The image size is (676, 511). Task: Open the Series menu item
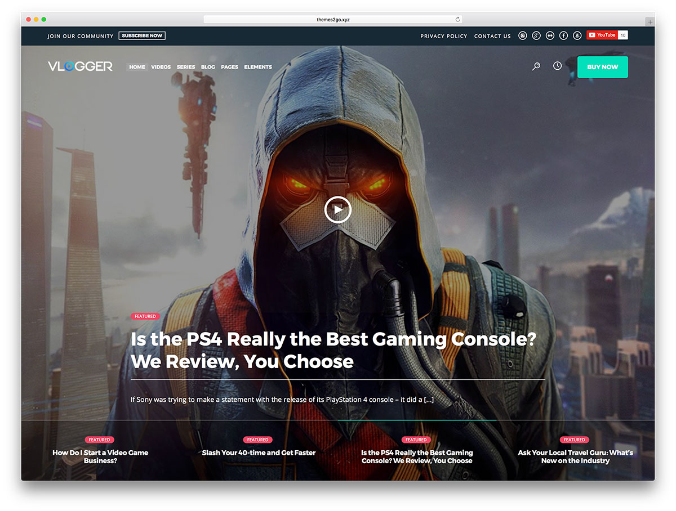(x=186, y=67)
